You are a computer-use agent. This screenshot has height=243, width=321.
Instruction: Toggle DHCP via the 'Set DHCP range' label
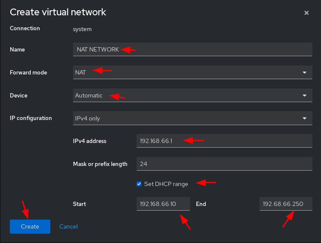(166, 184)
